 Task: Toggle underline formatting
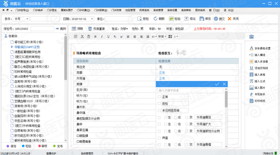[x=108, y=36]
